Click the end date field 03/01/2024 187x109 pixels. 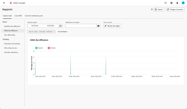click(51, 26)
